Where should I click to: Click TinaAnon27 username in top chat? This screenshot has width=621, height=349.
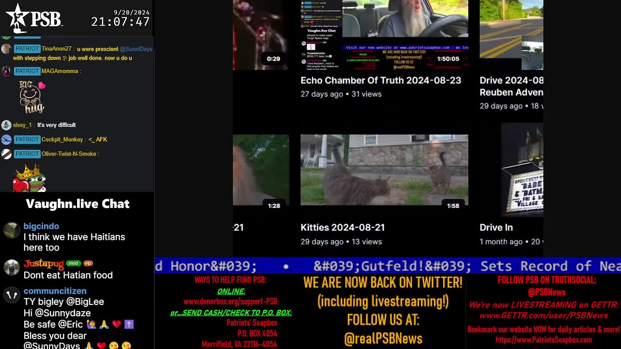(x=57, y=49)
